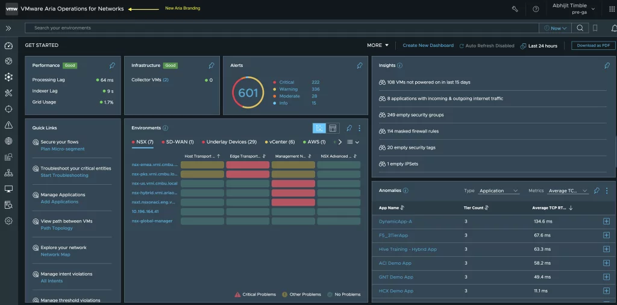Expand the DynamicApp-A anomaly row

point(606,221)
